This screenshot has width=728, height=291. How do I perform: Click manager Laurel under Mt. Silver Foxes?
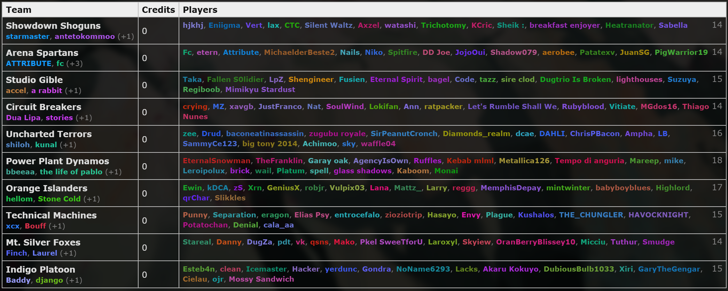(45, 253)
